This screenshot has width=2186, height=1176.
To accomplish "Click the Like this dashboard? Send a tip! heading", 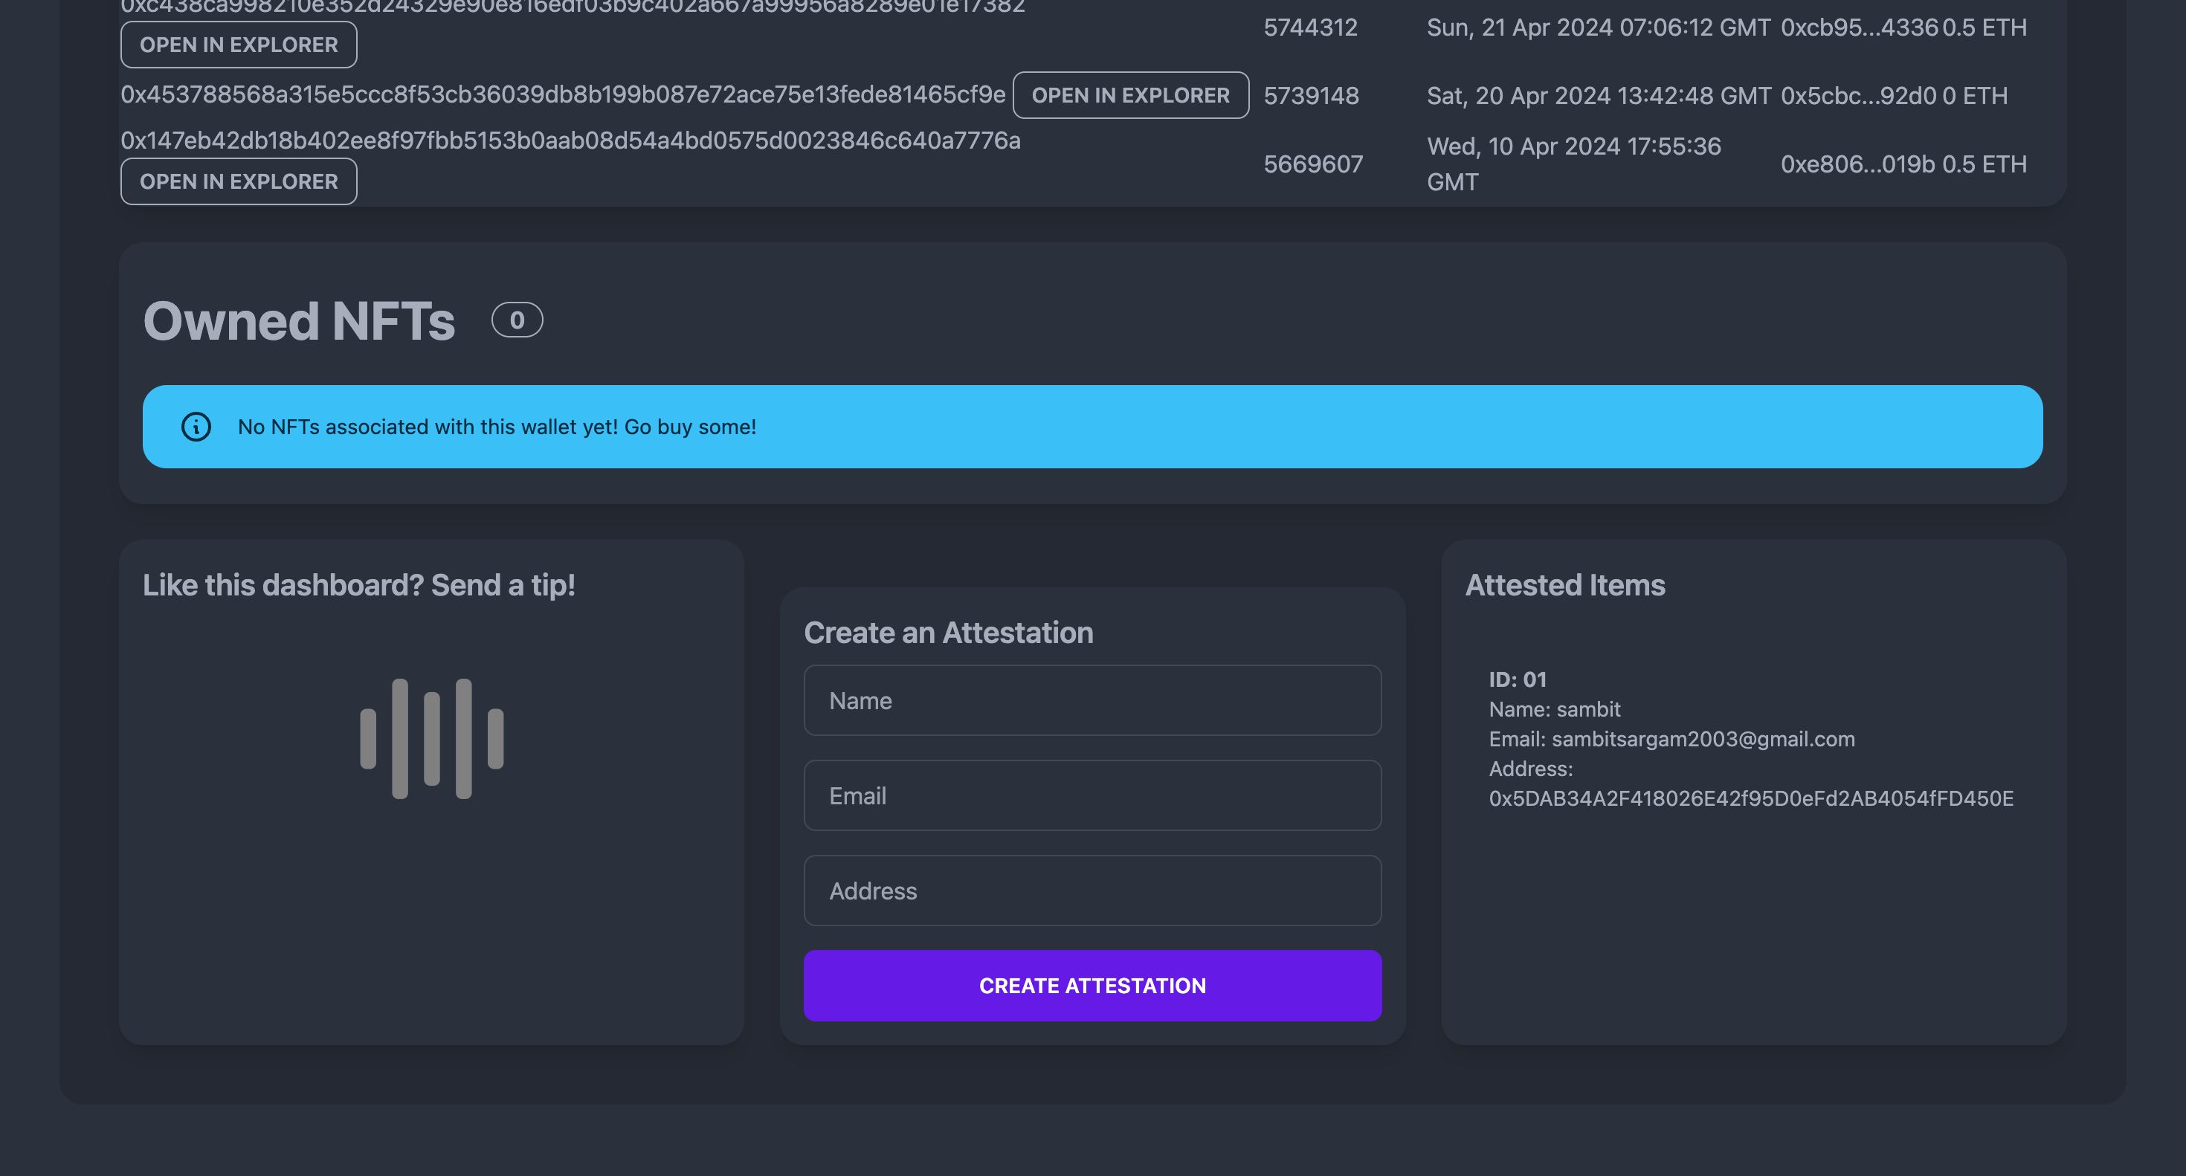I will (359, 584).
